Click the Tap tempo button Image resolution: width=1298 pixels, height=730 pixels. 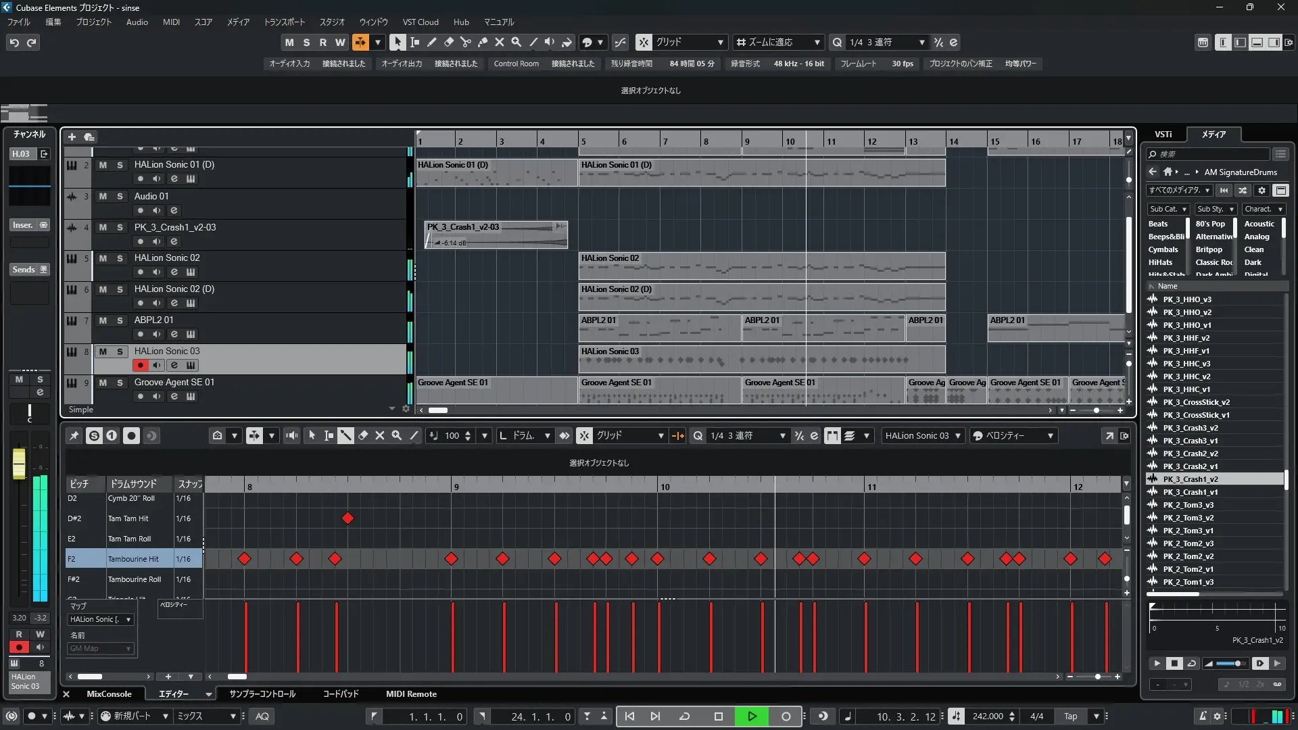(x=1070, y=716)
